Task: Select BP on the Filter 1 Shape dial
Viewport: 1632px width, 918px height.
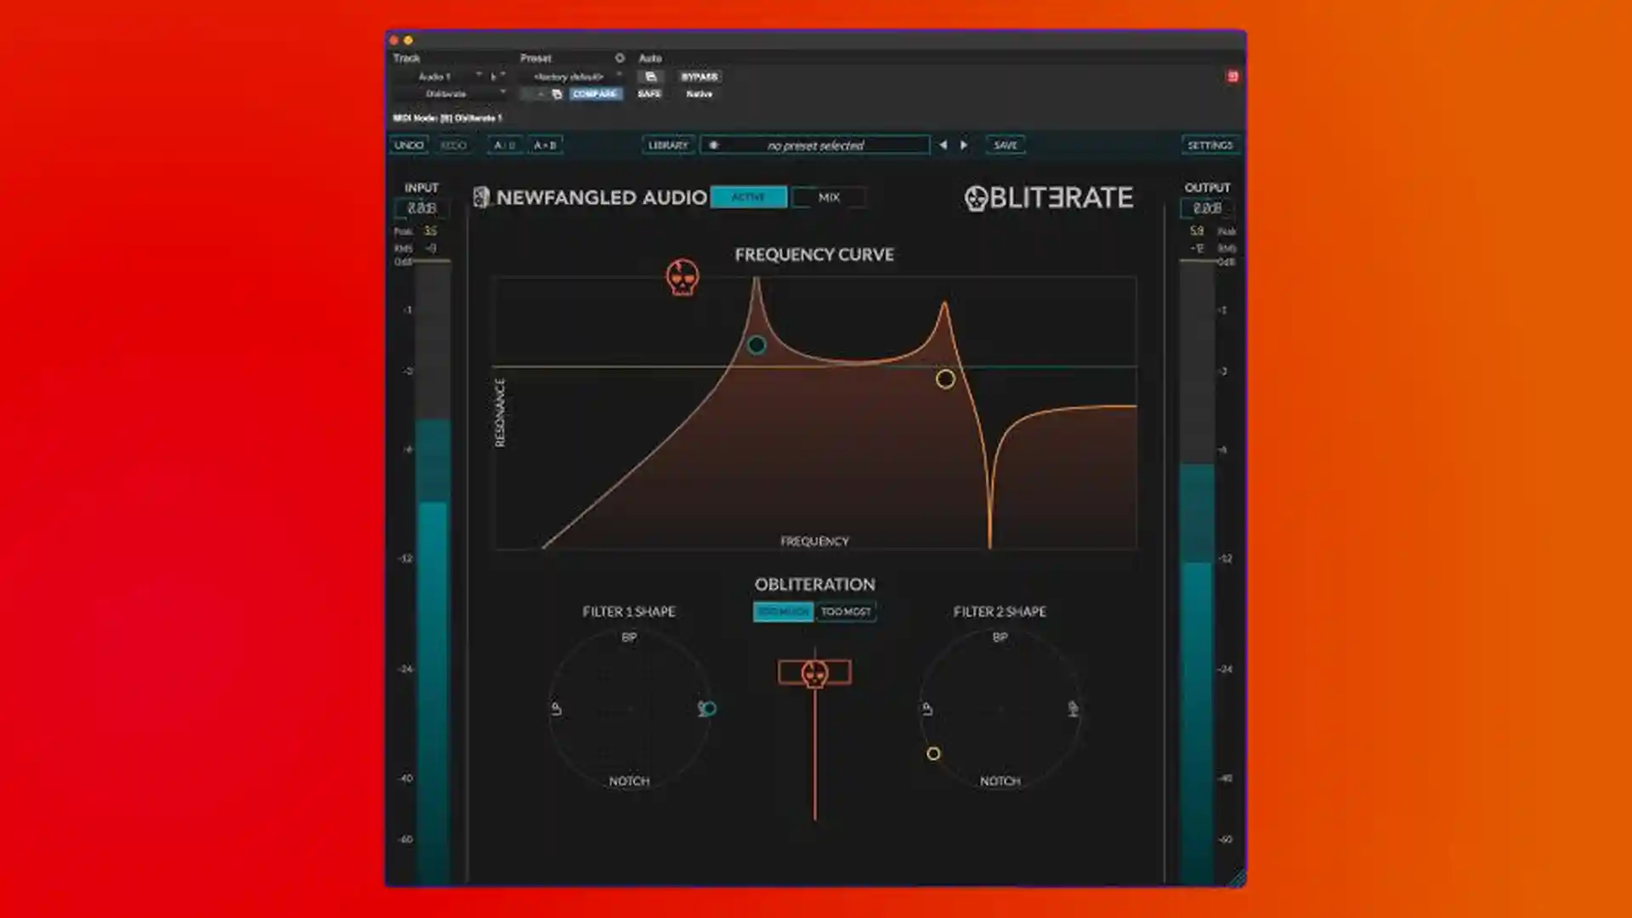Action: coord(629,637)
